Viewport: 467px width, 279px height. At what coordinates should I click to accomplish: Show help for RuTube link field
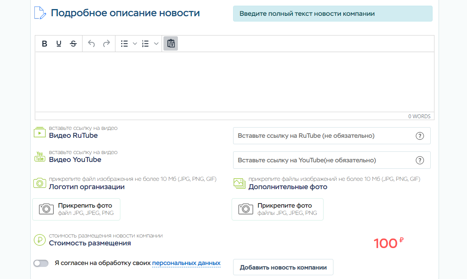click(x=420, y=136)
